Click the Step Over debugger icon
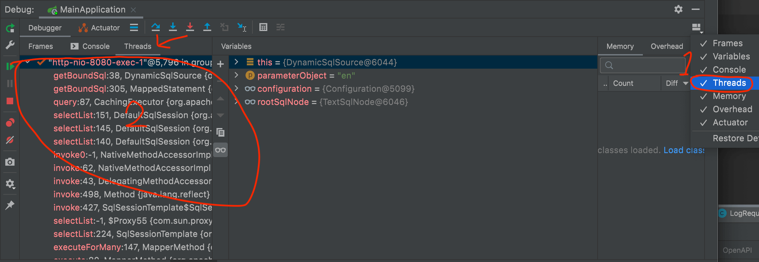The image size is (759, 262). coord(155,27)
